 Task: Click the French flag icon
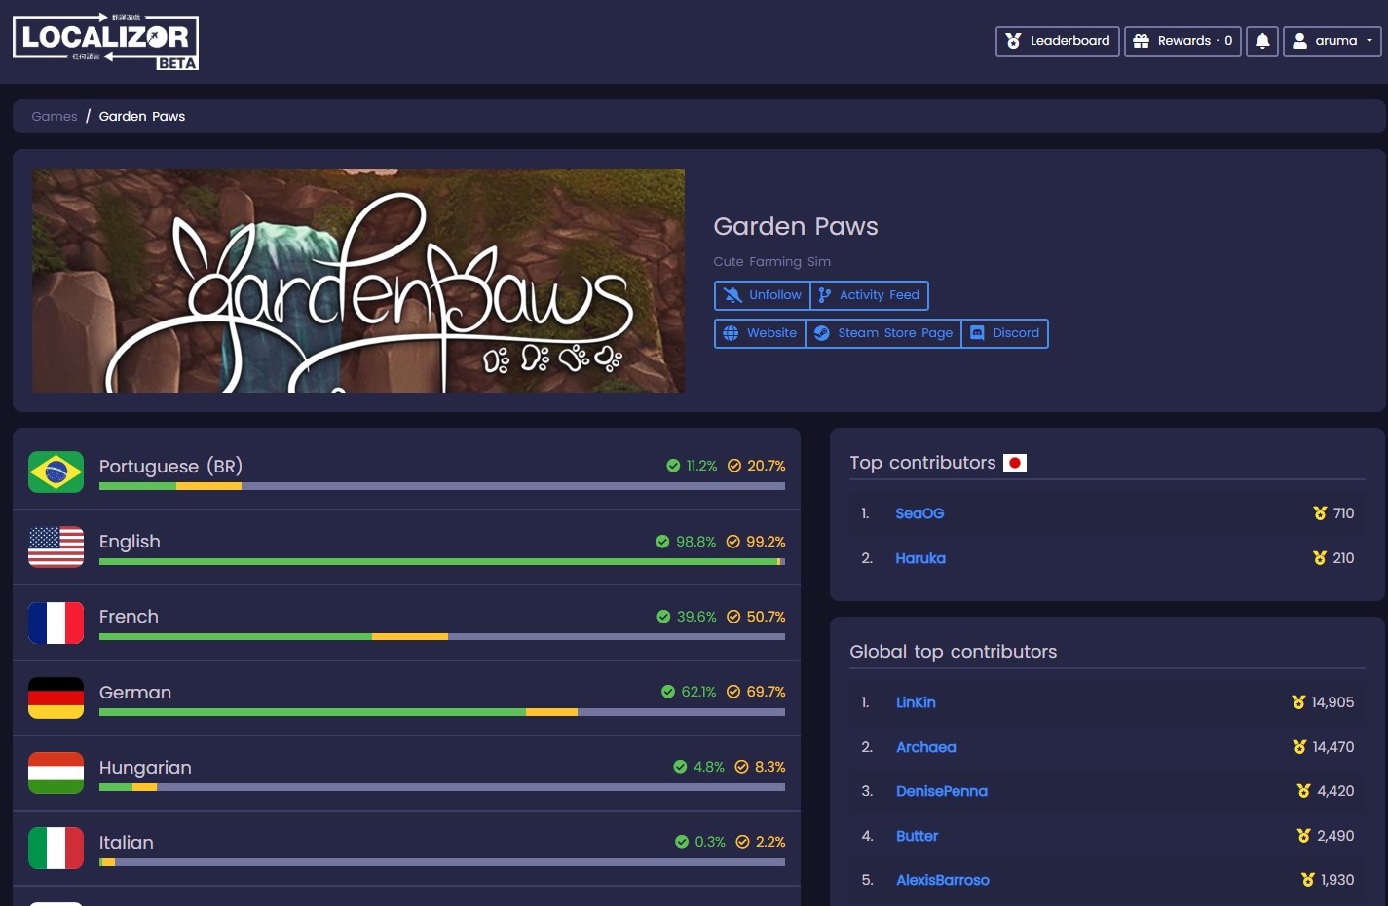pos(56,623)
